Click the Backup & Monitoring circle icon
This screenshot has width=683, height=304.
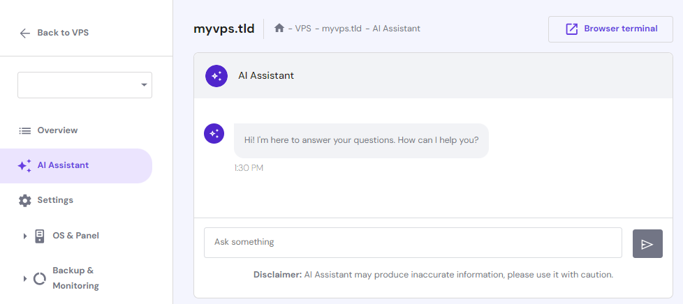(40, 279)
